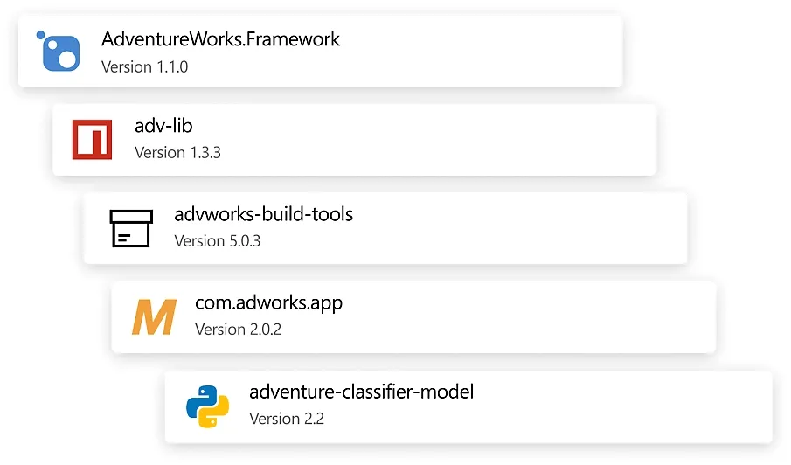Open the com.adworks.app package title
This screenshot has height=465, width=791.
(268, 303)
